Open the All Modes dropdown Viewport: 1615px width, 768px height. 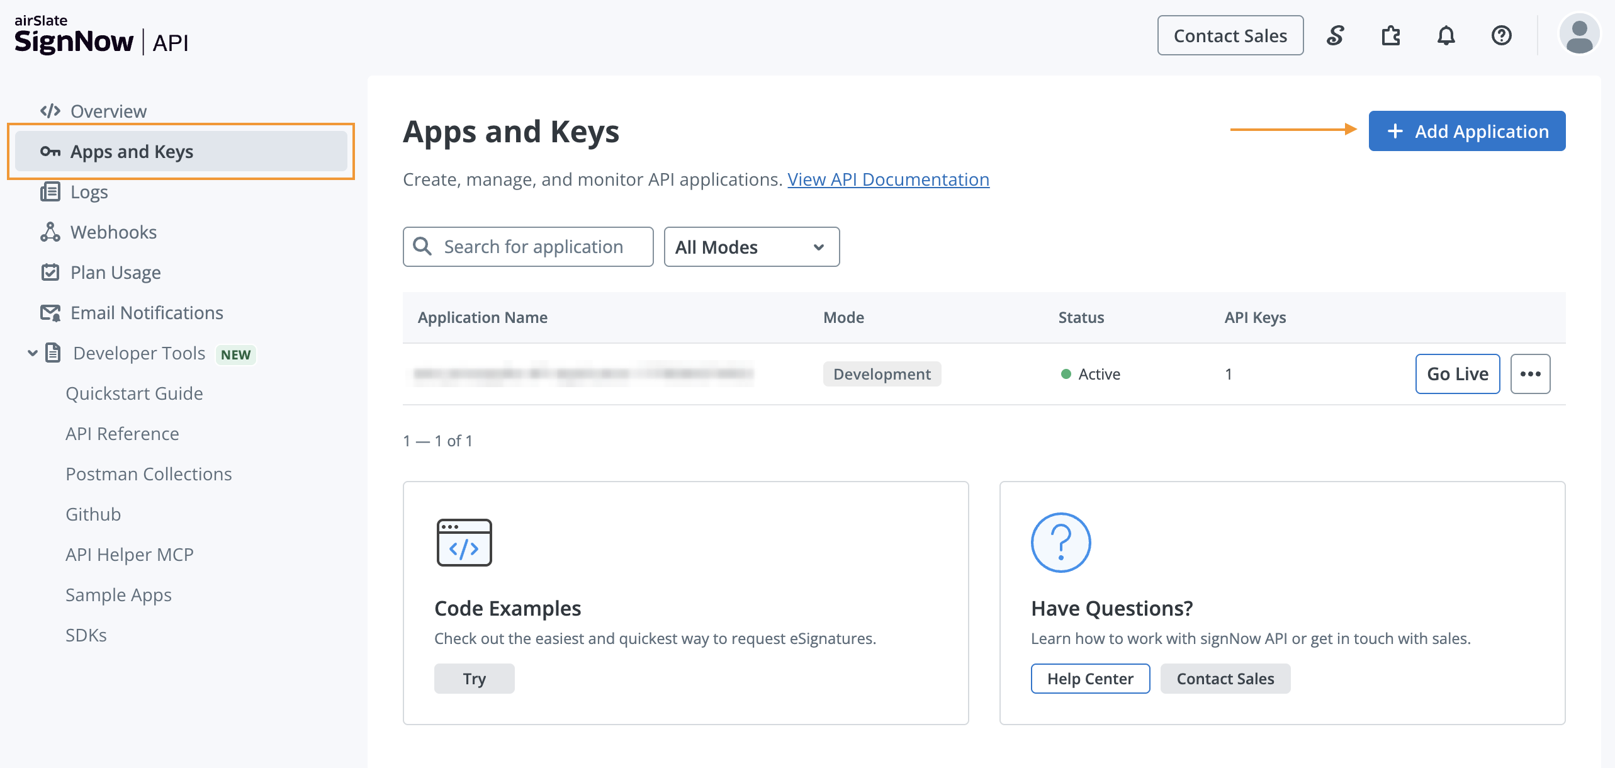click(751, 247)
